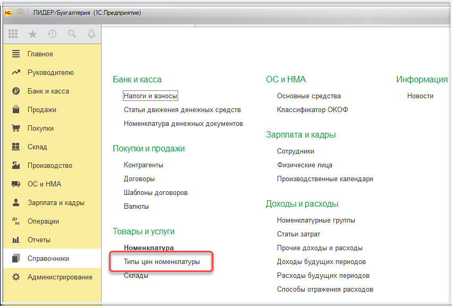The height and width of the screenshot is (306, 452).
Task: Open the notifications bell icon
Action: (91, 33)
